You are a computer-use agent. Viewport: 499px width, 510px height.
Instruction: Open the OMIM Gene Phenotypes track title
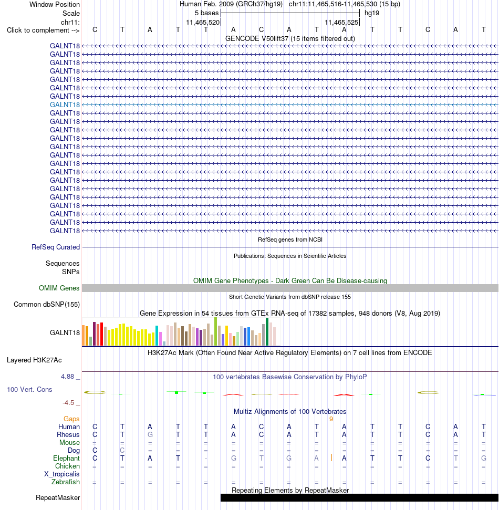(290, 280)
